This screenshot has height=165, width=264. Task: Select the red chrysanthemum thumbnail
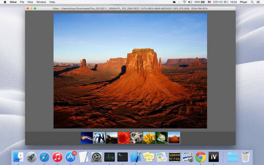[124, 138]
